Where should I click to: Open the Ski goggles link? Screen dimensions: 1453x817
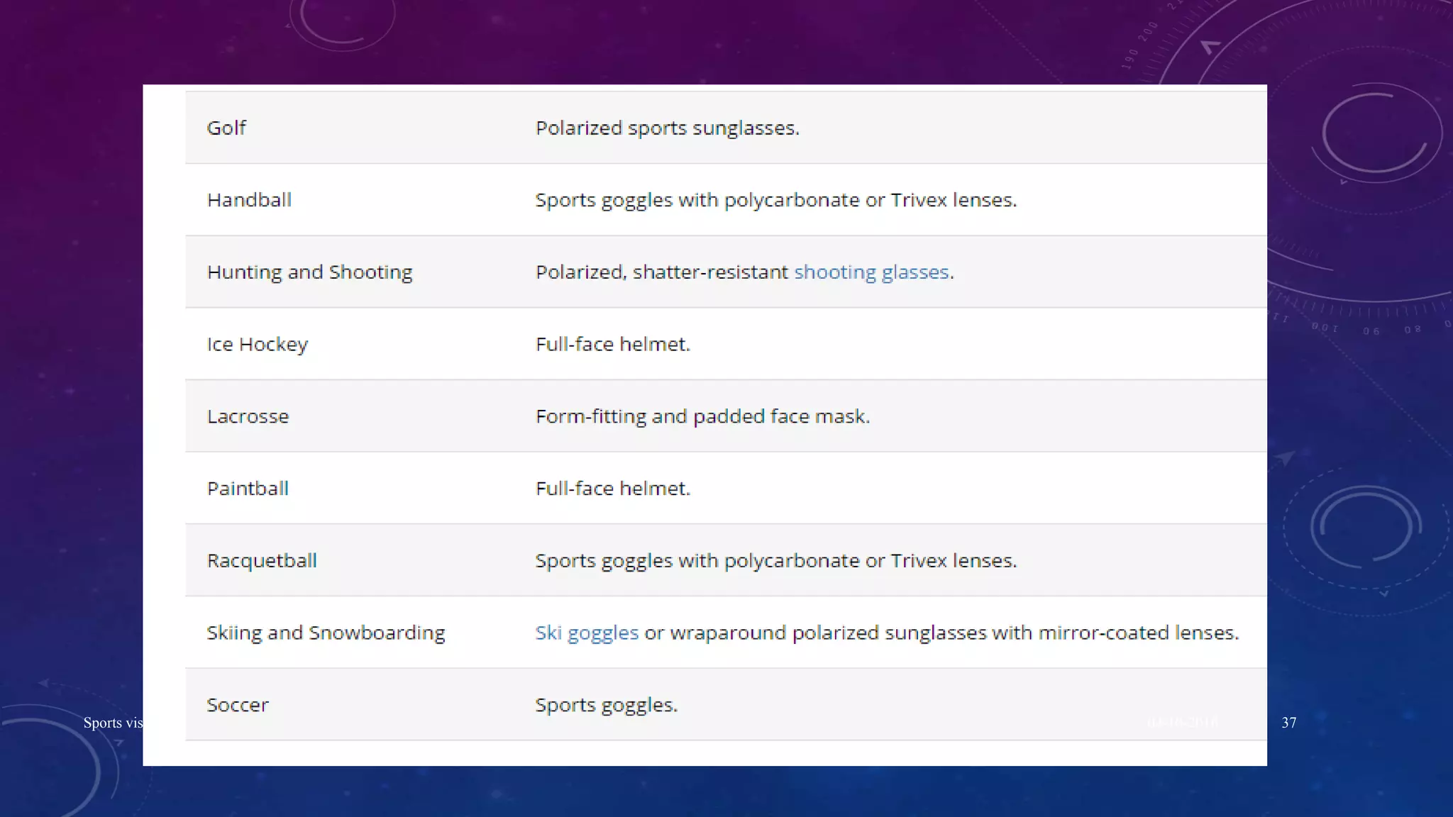tap(586, 633)
